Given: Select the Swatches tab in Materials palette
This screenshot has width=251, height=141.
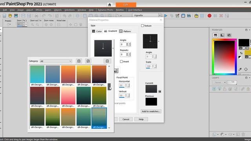Looking at the screenshot, I should (x=229, y=35).
